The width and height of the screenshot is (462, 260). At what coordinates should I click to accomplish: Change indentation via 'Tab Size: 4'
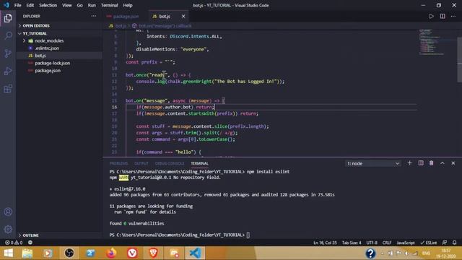click(x=352, y=243)
